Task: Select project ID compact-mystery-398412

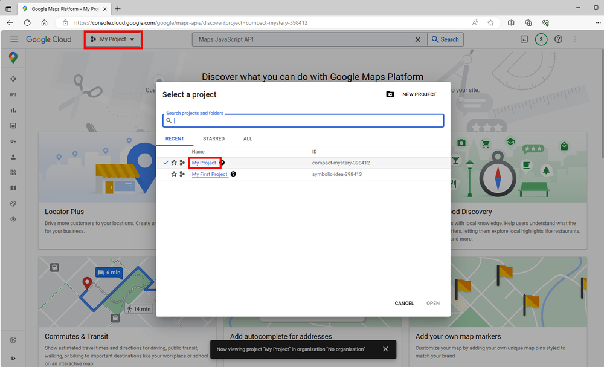Action: (x=341, y=163)
